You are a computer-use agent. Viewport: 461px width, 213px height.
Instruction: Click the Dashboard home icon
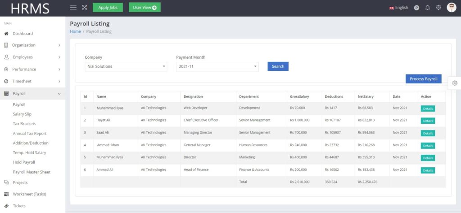(6, 34)
